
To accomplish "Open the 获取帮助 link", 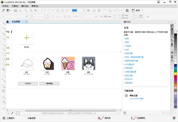I will pos(129,83).
